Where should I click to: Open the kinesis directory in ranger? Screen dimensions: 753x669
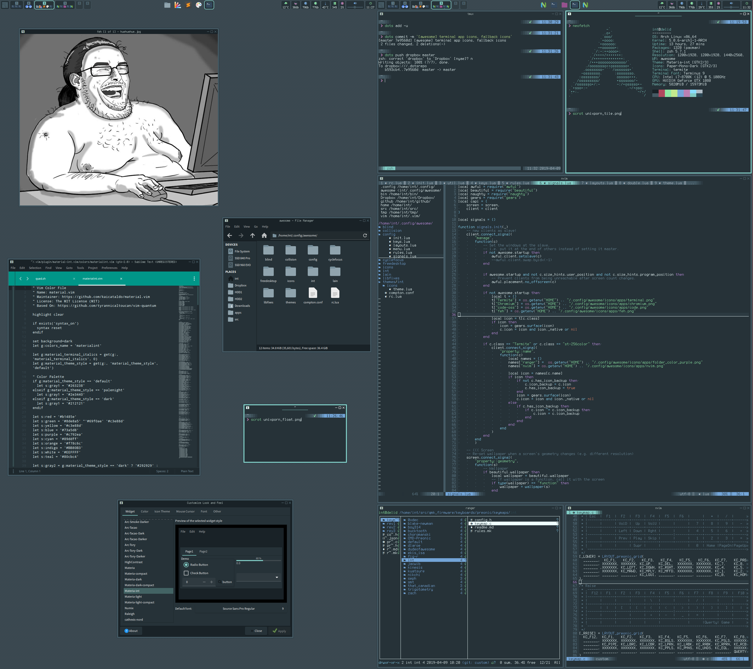click(434, 568)
